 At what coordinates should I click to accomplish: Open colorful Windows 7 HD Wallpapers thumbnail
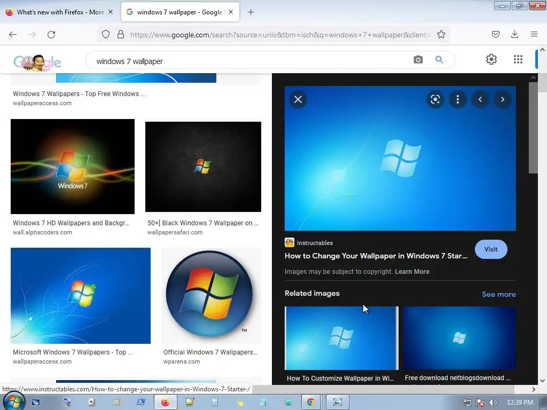click(73, 167)
